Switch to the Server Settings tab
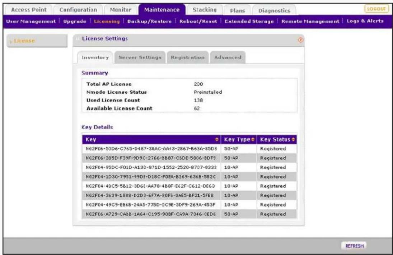 (140, 57)
